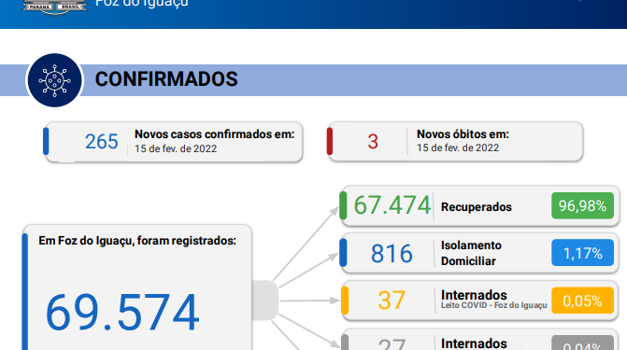
Task: Click the Foz do Iguaçu header title
Action: point(141,3)
